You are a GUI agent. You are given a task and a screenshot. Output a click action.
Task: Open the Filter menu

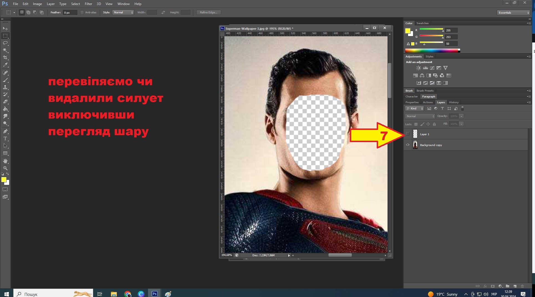pos(88,4)
